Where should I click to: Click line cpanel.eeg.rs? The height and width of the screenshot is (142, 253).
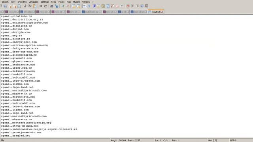pyautogui.click(x=11, y=35)
